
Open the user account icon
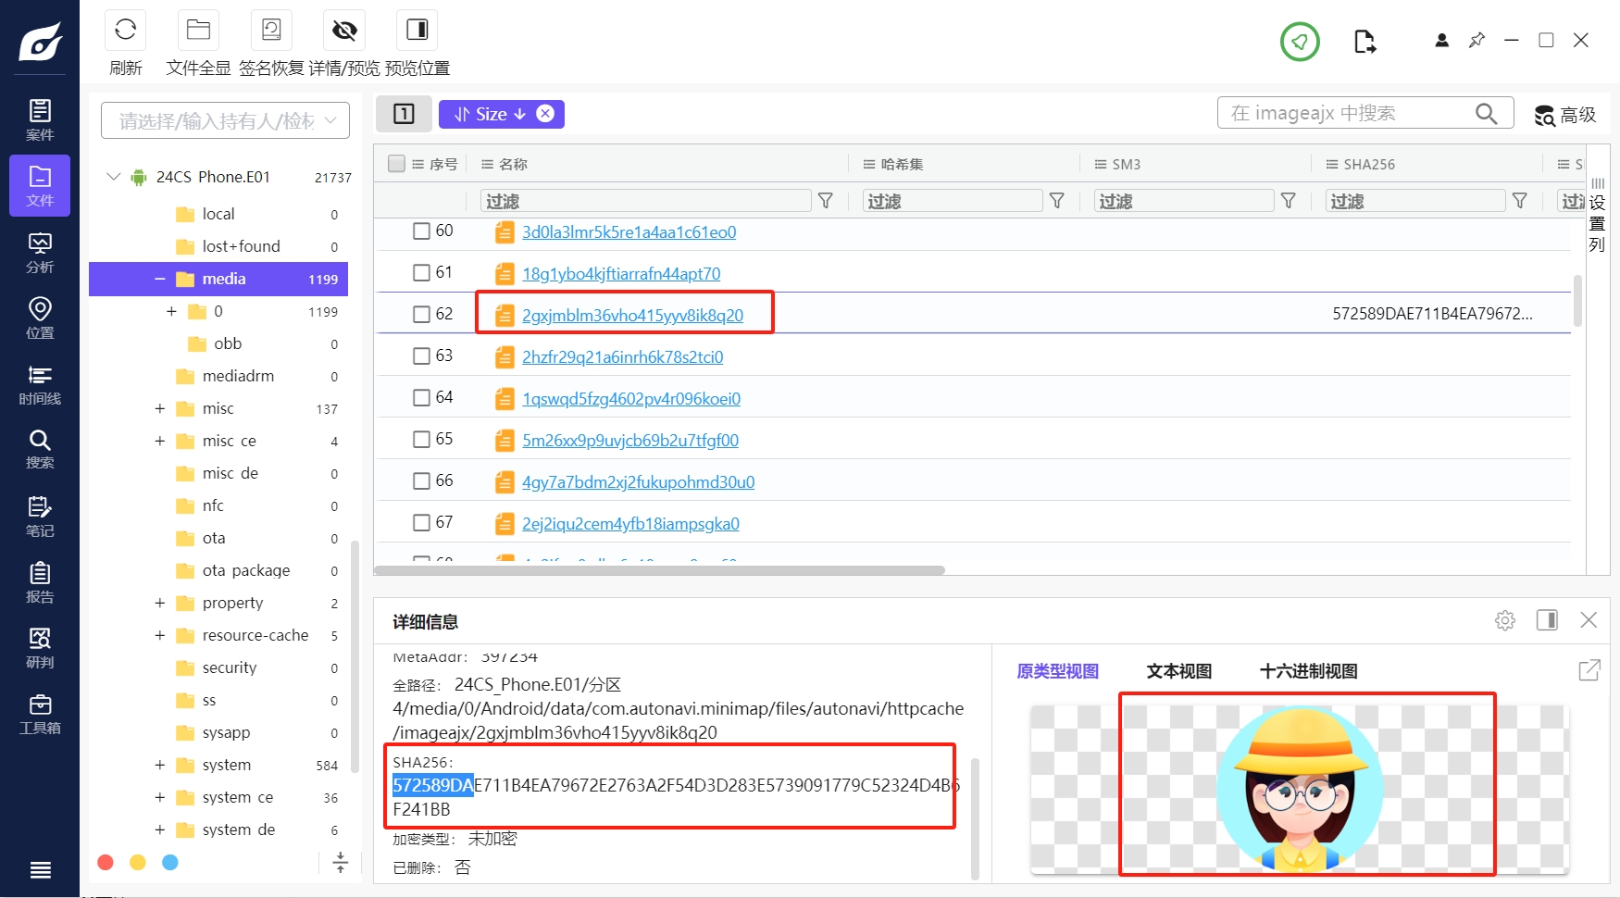tap(1441, 41)
